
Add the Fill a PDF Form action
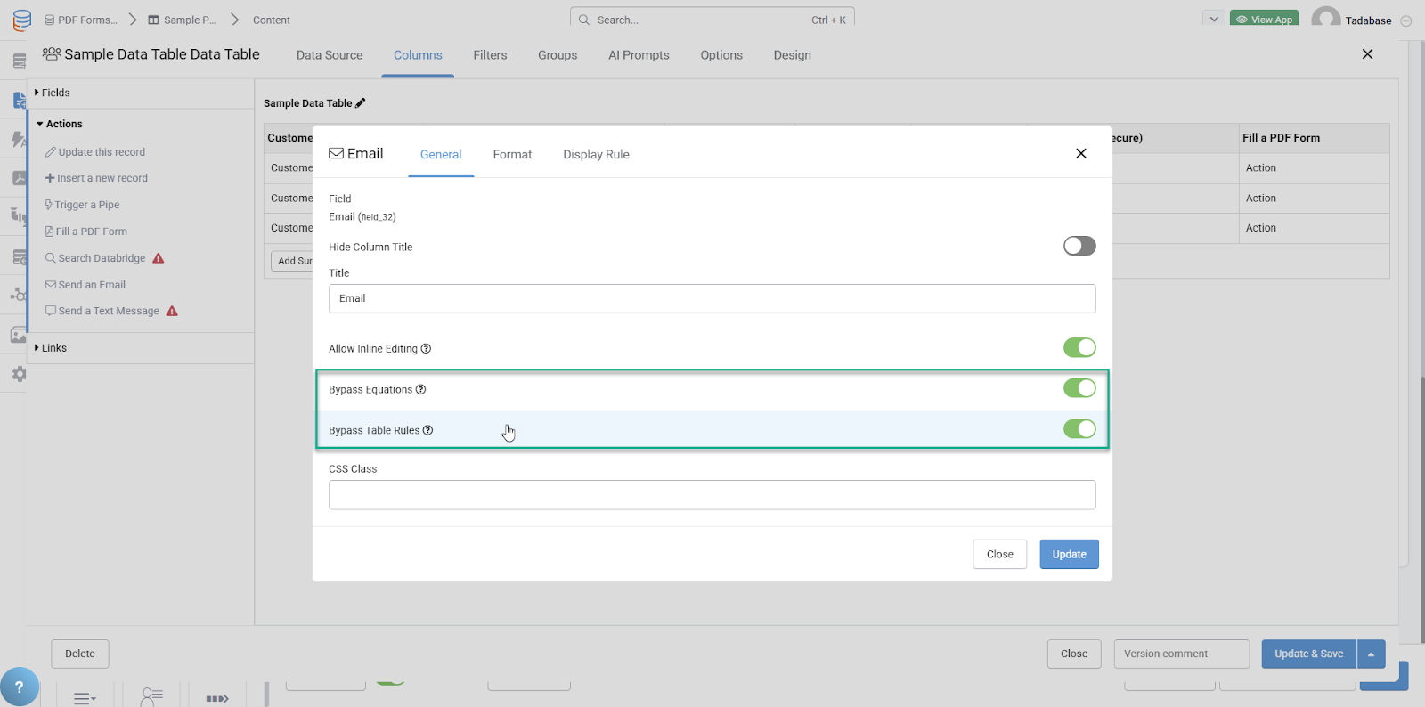tap(86, 232)
